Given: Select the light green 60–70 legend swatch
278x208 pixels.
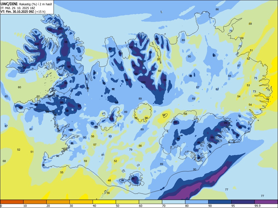Looking at the screenshot, I should tap(150, 202).
